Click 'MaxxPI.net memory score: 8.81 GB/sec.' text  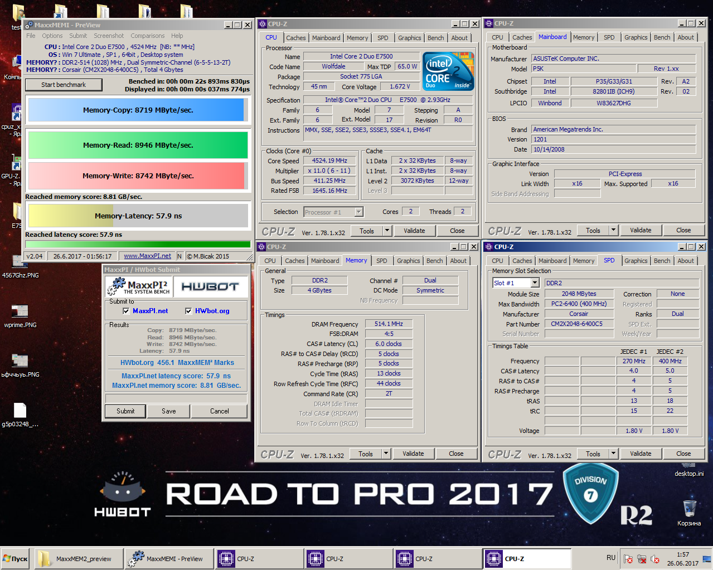(176, 385)
